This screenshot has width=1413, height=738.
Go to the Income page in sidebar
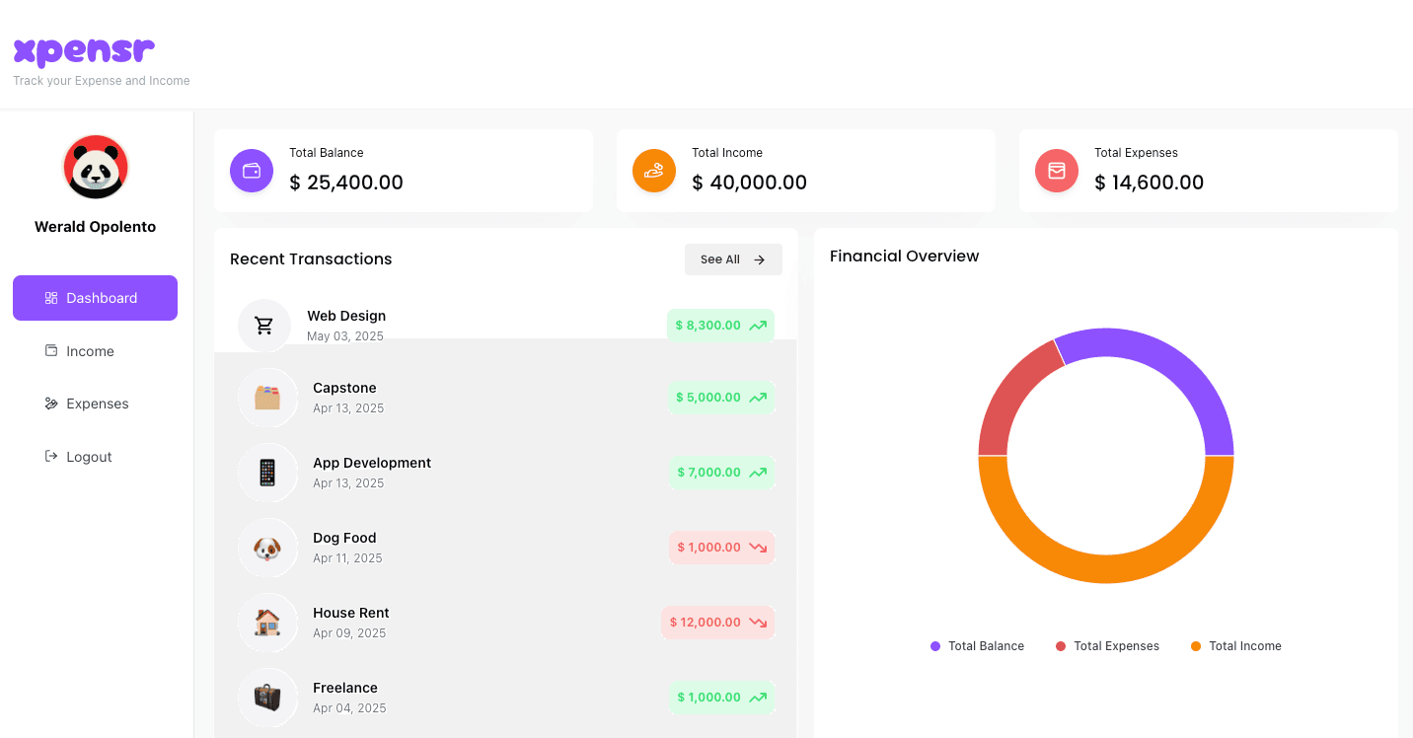point(89,351)
